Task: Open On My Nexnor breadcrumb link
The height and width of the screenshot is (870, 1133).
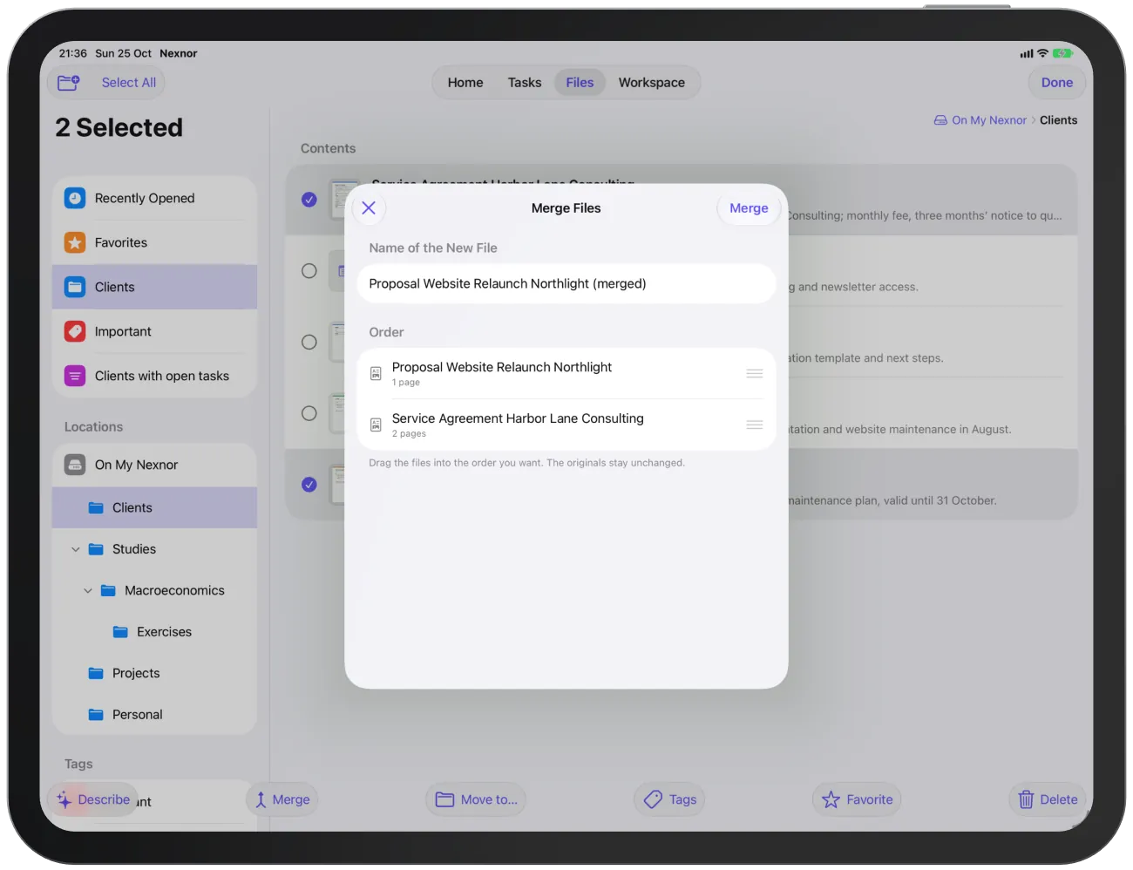Action: 980,120
